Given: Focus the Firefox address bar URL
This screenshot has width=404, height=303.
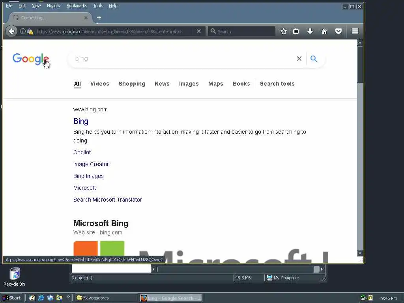Looking at the screenshot, I should point(113,32).
